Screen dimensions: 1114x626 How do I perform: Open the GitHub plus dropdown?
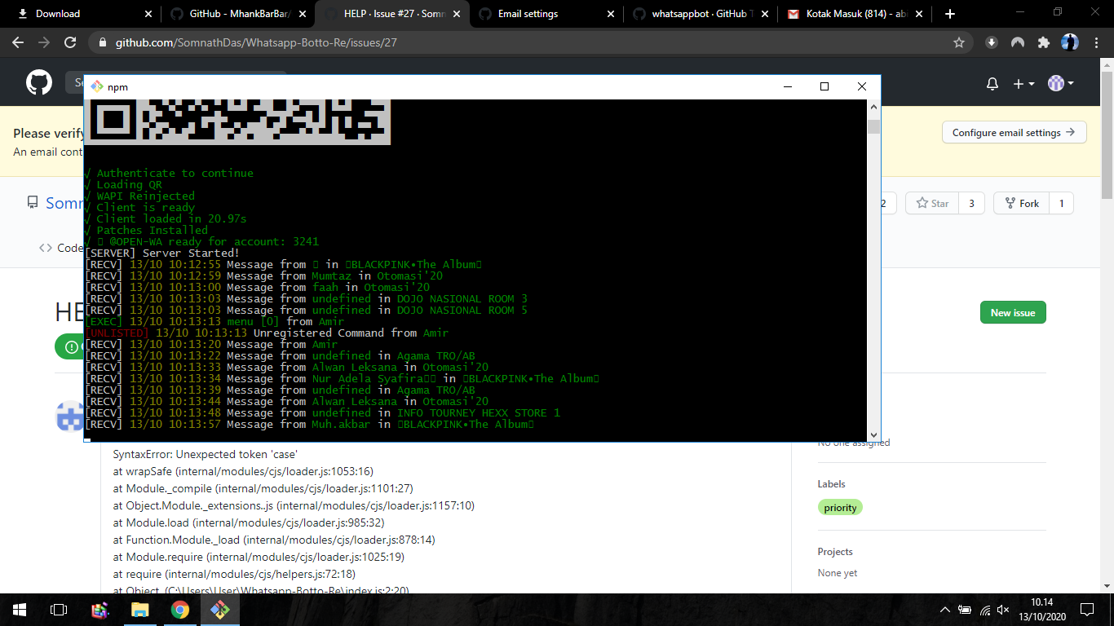click(1023, 82)
